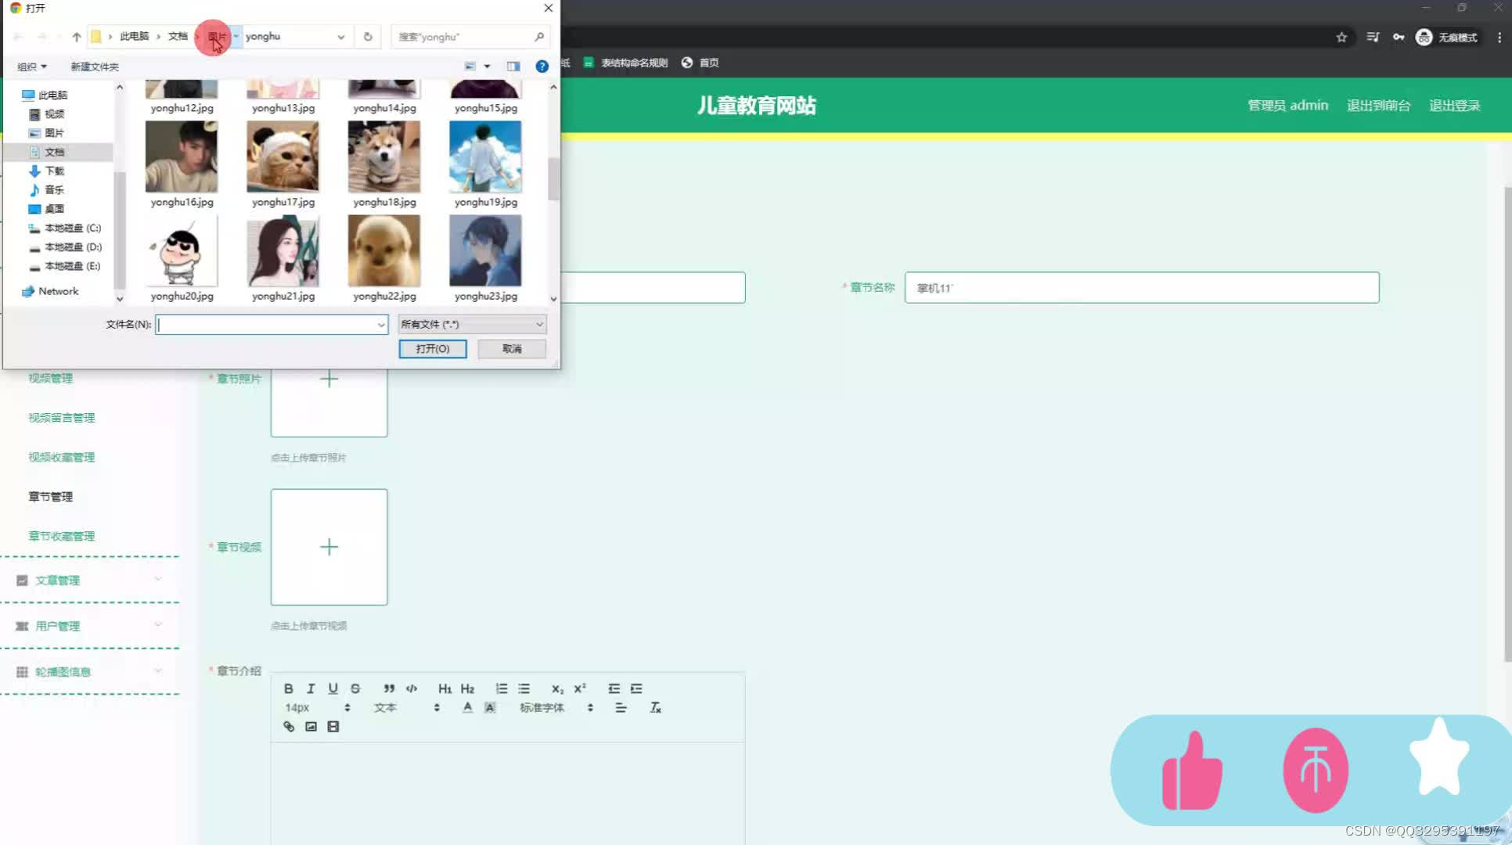Apply superscript formatting
The image size is (1512, 845).
pyautogui.click(x=580, y=689)
